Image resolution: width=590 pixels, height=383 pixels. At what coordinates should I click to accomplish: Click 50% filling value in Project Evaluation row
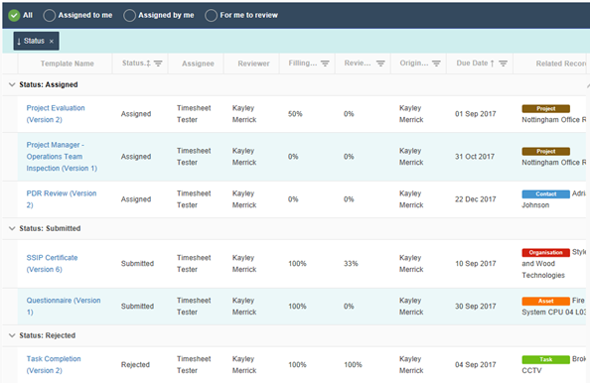(295, 114)
